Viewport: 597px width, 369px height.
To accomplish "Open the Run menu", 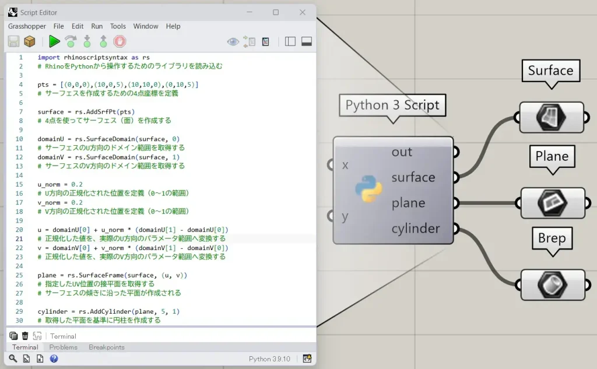I will point(97,26).
